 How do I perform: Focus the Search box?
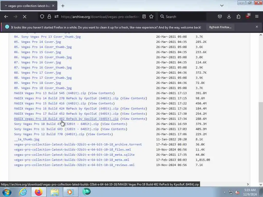pyautogui.click(x=183, y=17)
